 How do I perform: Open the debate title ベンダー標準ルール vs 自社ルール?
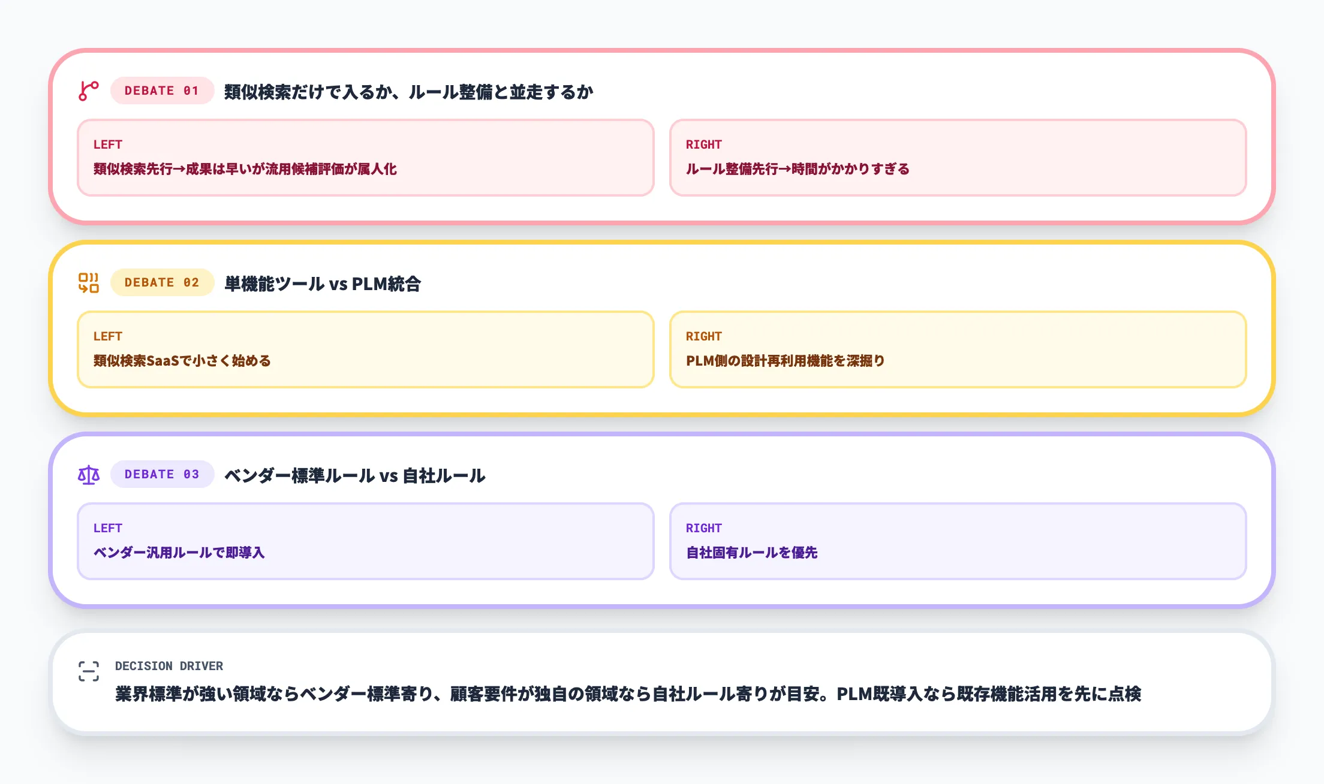pyautogui.click(x=354, y=476)
